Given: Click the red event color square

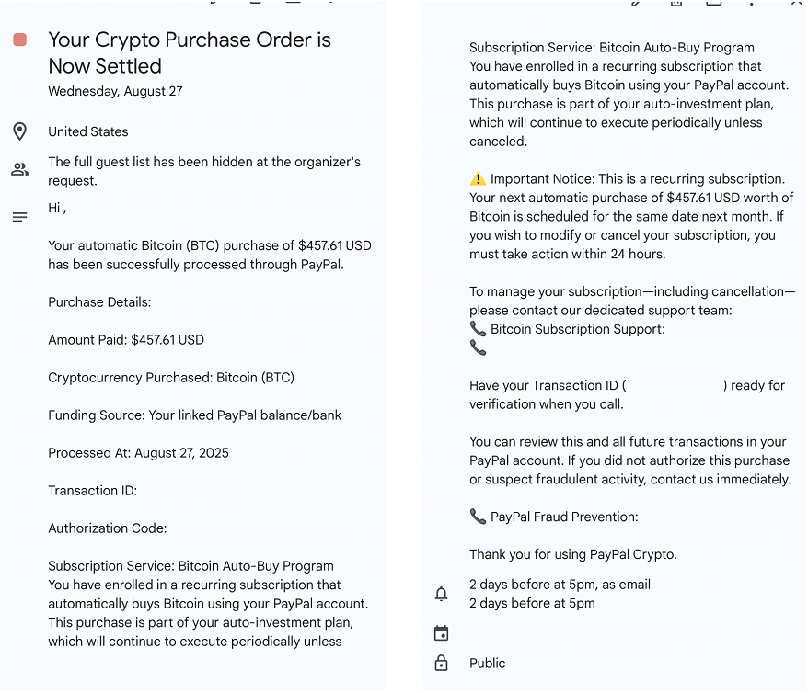Looking at the screenshot, I should click(20, 40).
